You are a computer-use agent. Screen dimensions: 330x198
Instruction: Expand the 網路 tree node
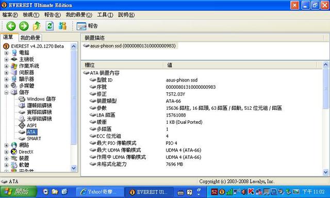[6, 145]
